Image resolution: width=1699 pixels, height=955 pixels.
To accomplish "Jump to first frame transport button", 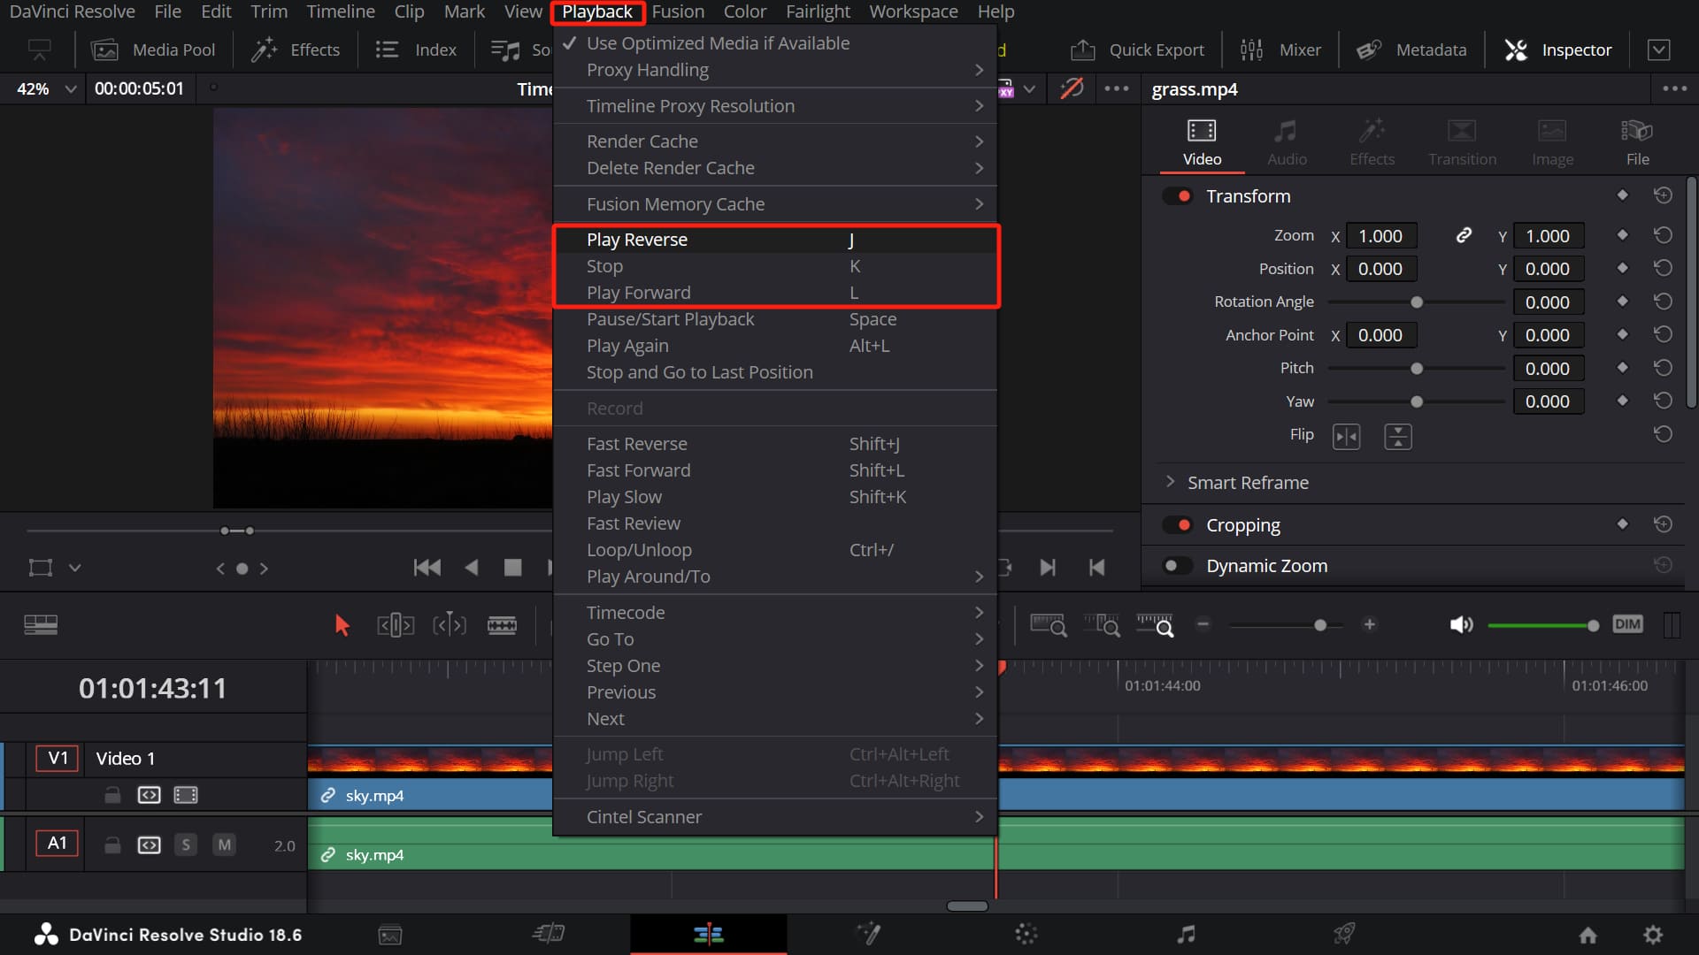I will coord(427,568).
